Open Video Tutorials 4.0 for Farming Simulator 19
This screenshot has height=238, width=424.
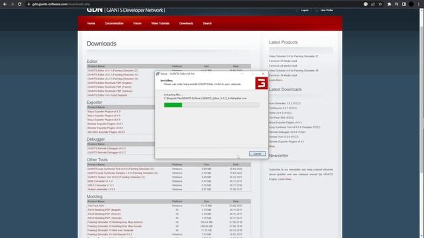point(293,71)
